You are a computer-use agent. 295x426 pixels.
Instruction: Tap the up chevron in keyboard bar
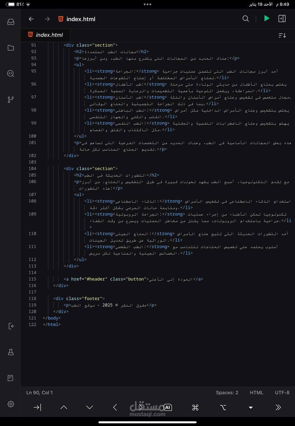(x=64, y=407)
